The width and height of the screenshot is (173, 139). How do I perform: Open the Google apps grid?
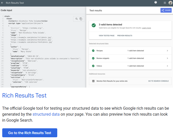[x=165, y=3]
